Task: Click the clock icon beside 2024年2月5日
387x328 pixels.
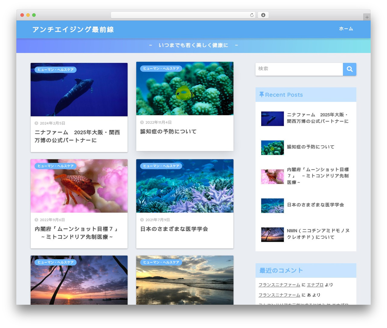Action: [x=36, y=123]
